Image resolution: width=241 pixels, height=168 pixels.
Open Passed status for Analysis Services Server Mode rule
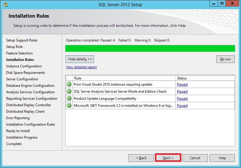(x=182, y=92)
